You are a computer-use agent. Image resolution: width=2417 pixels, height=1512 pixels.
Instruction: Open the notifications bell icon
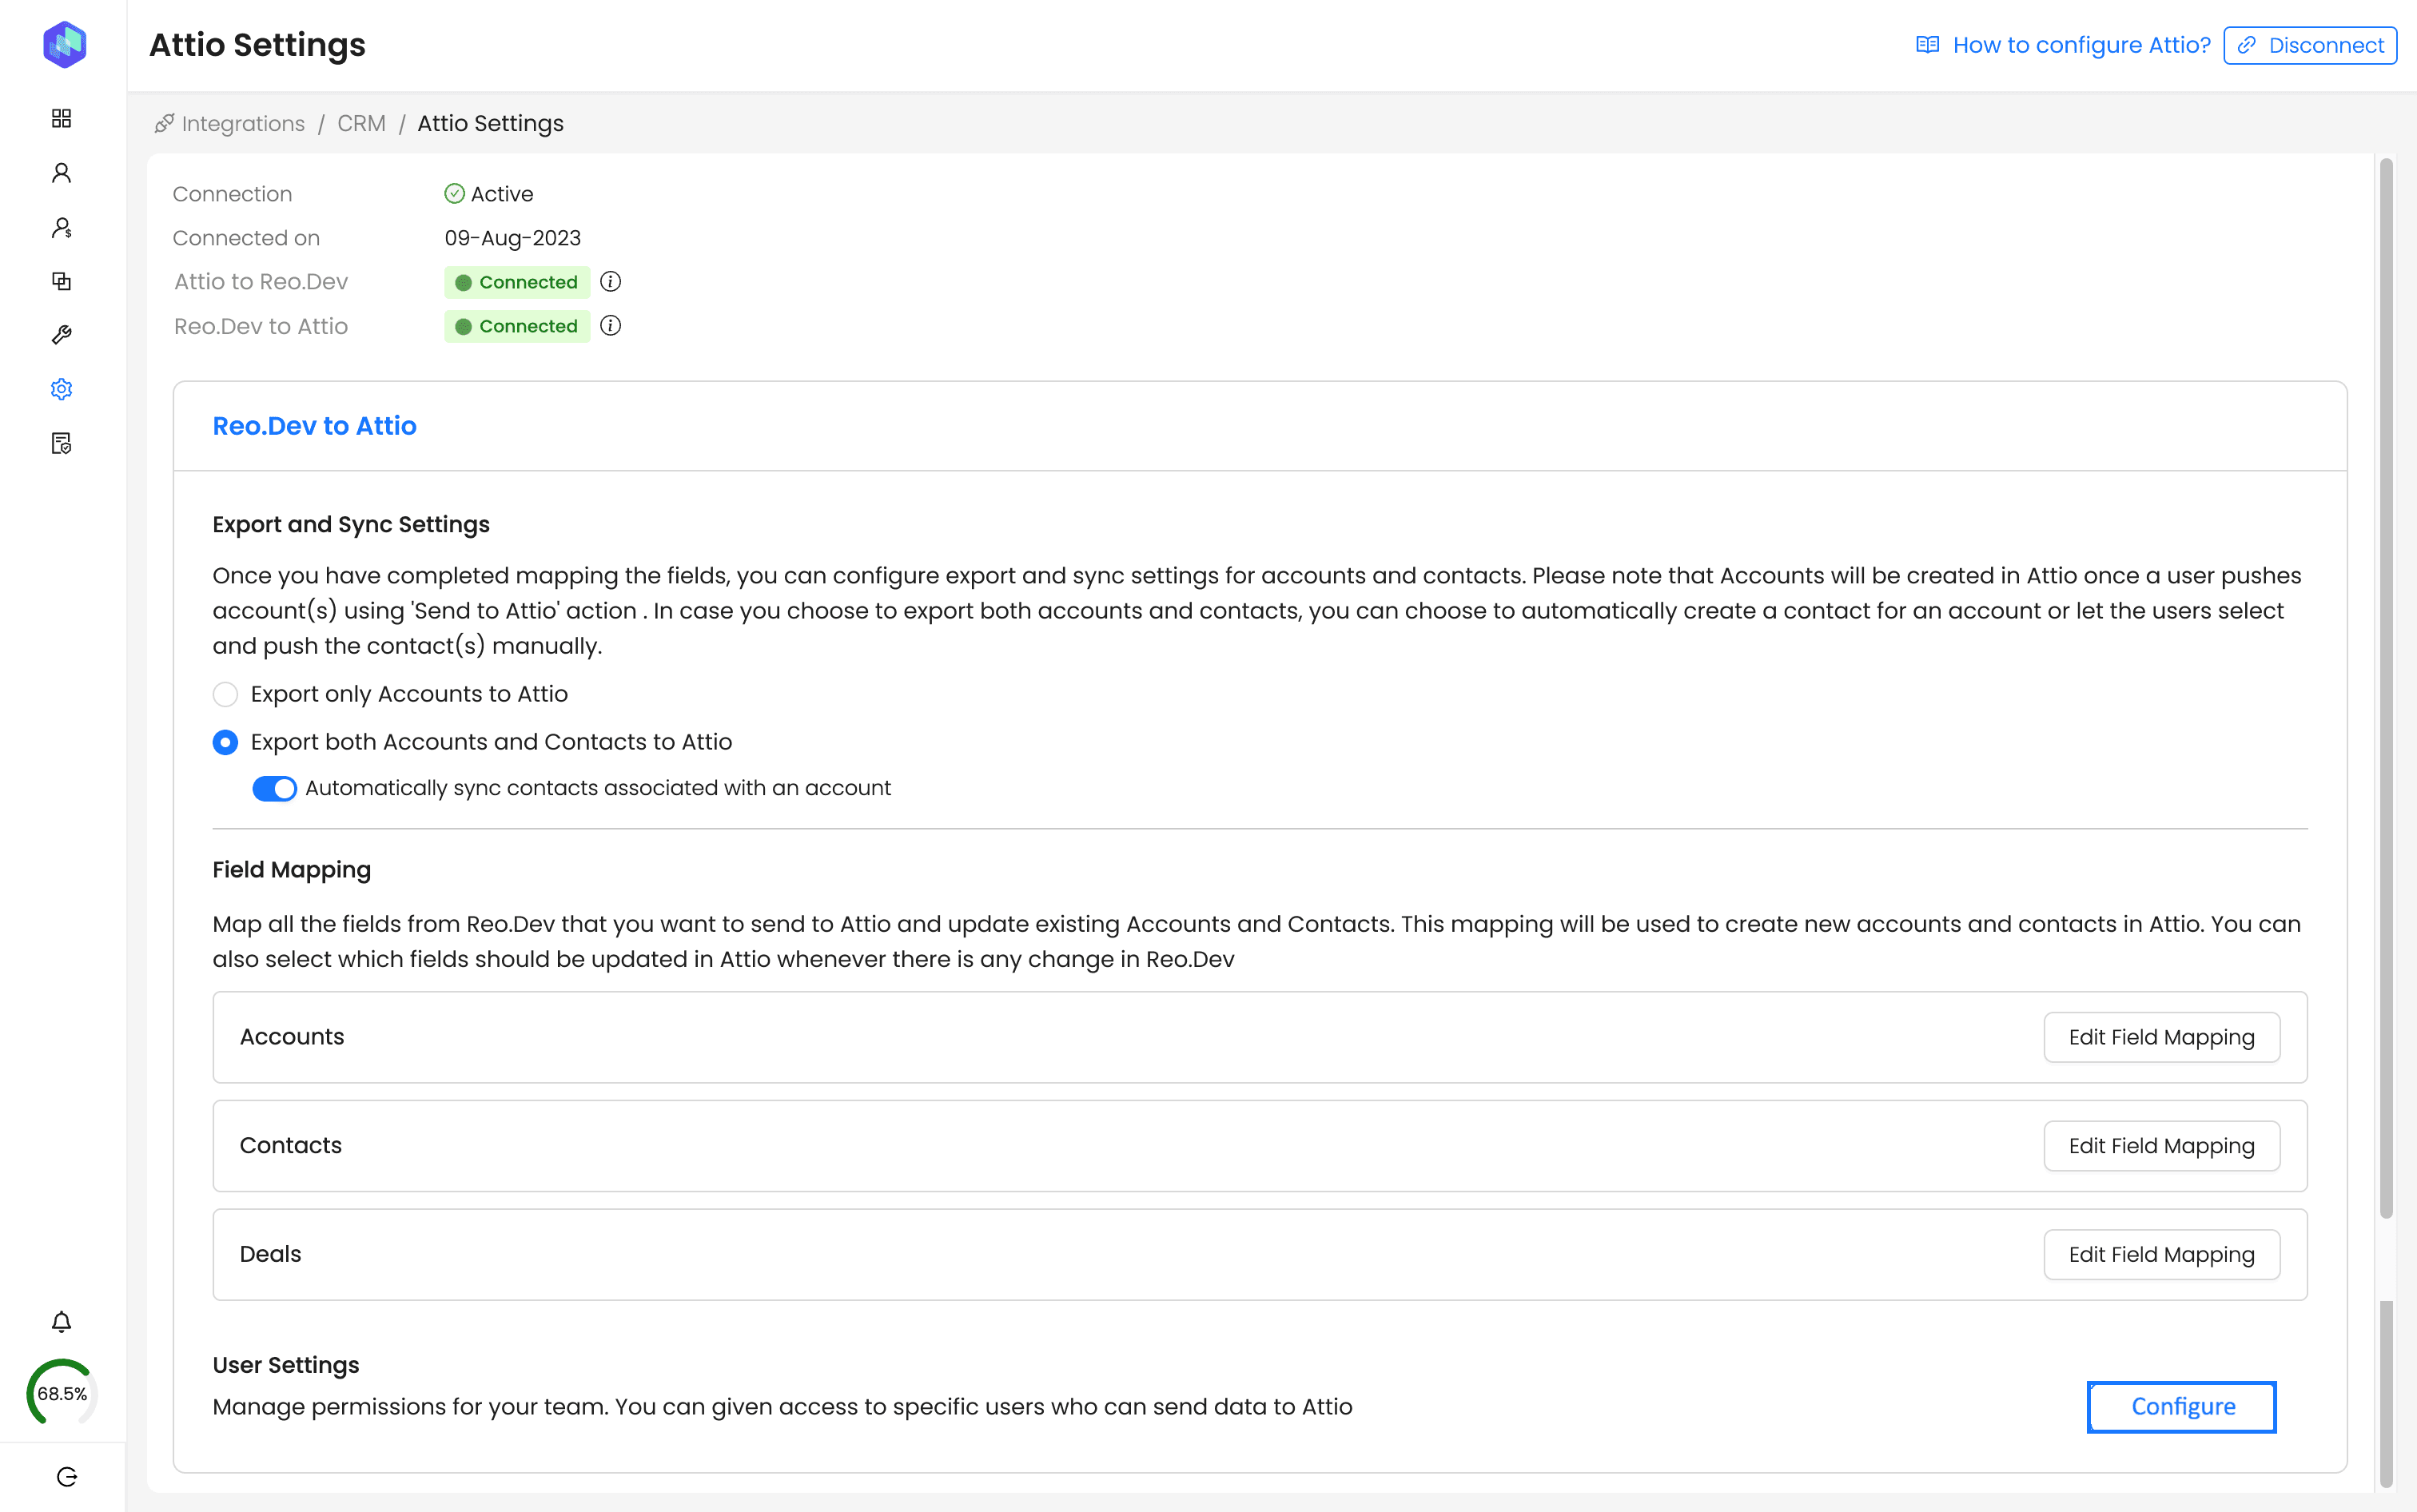pos(62,1322)
